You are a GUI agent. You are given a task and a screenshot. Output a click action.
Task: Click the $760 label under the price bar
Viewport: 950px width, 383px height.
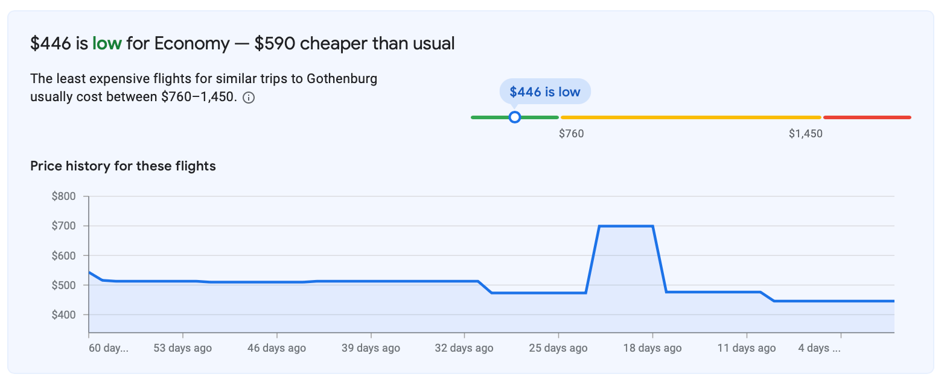pos(571,134)
